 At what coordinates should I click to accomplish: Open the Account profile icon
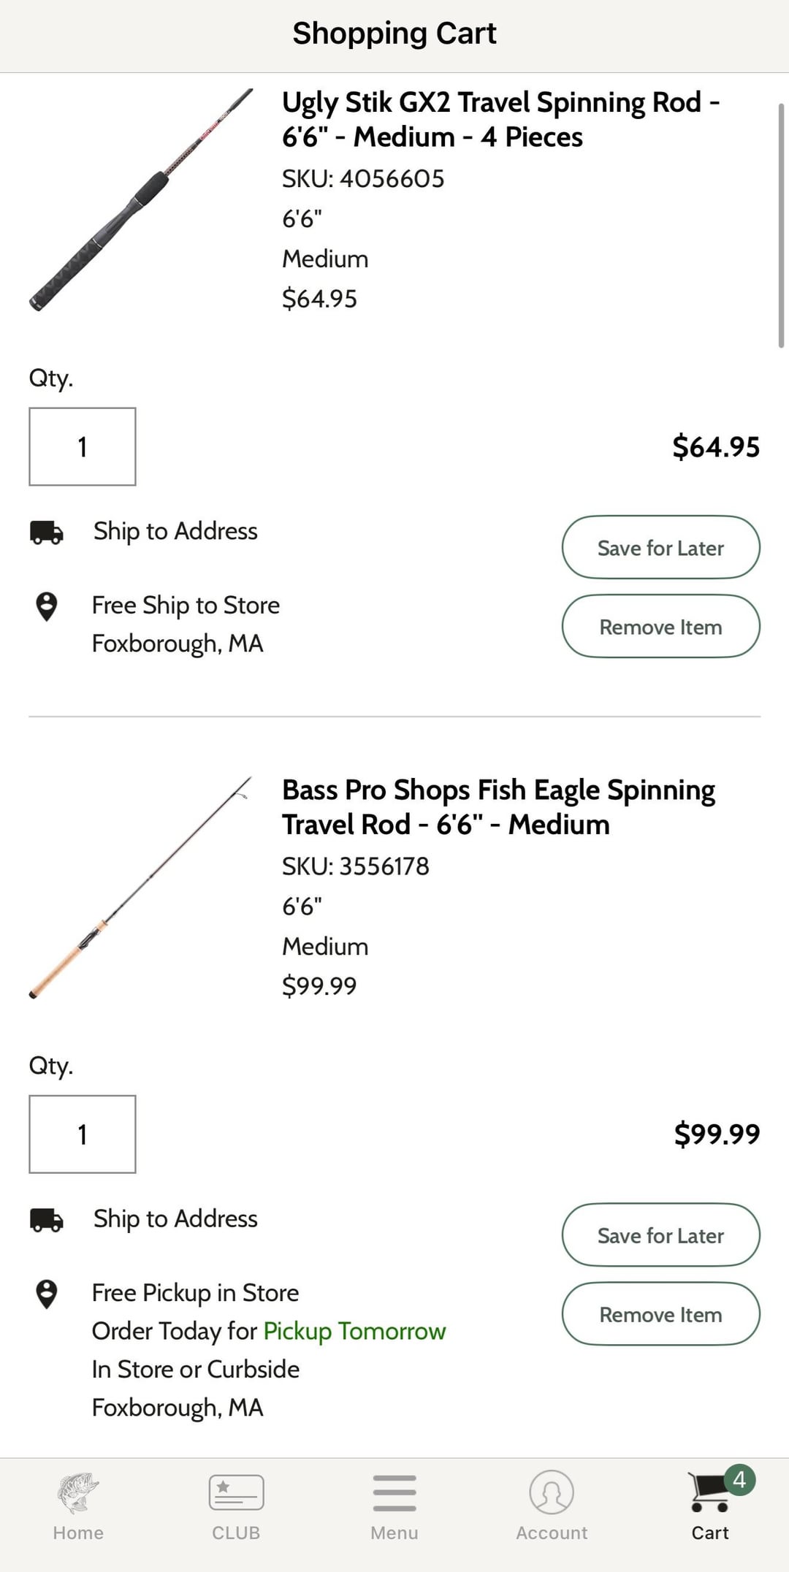coord(552,1493)
